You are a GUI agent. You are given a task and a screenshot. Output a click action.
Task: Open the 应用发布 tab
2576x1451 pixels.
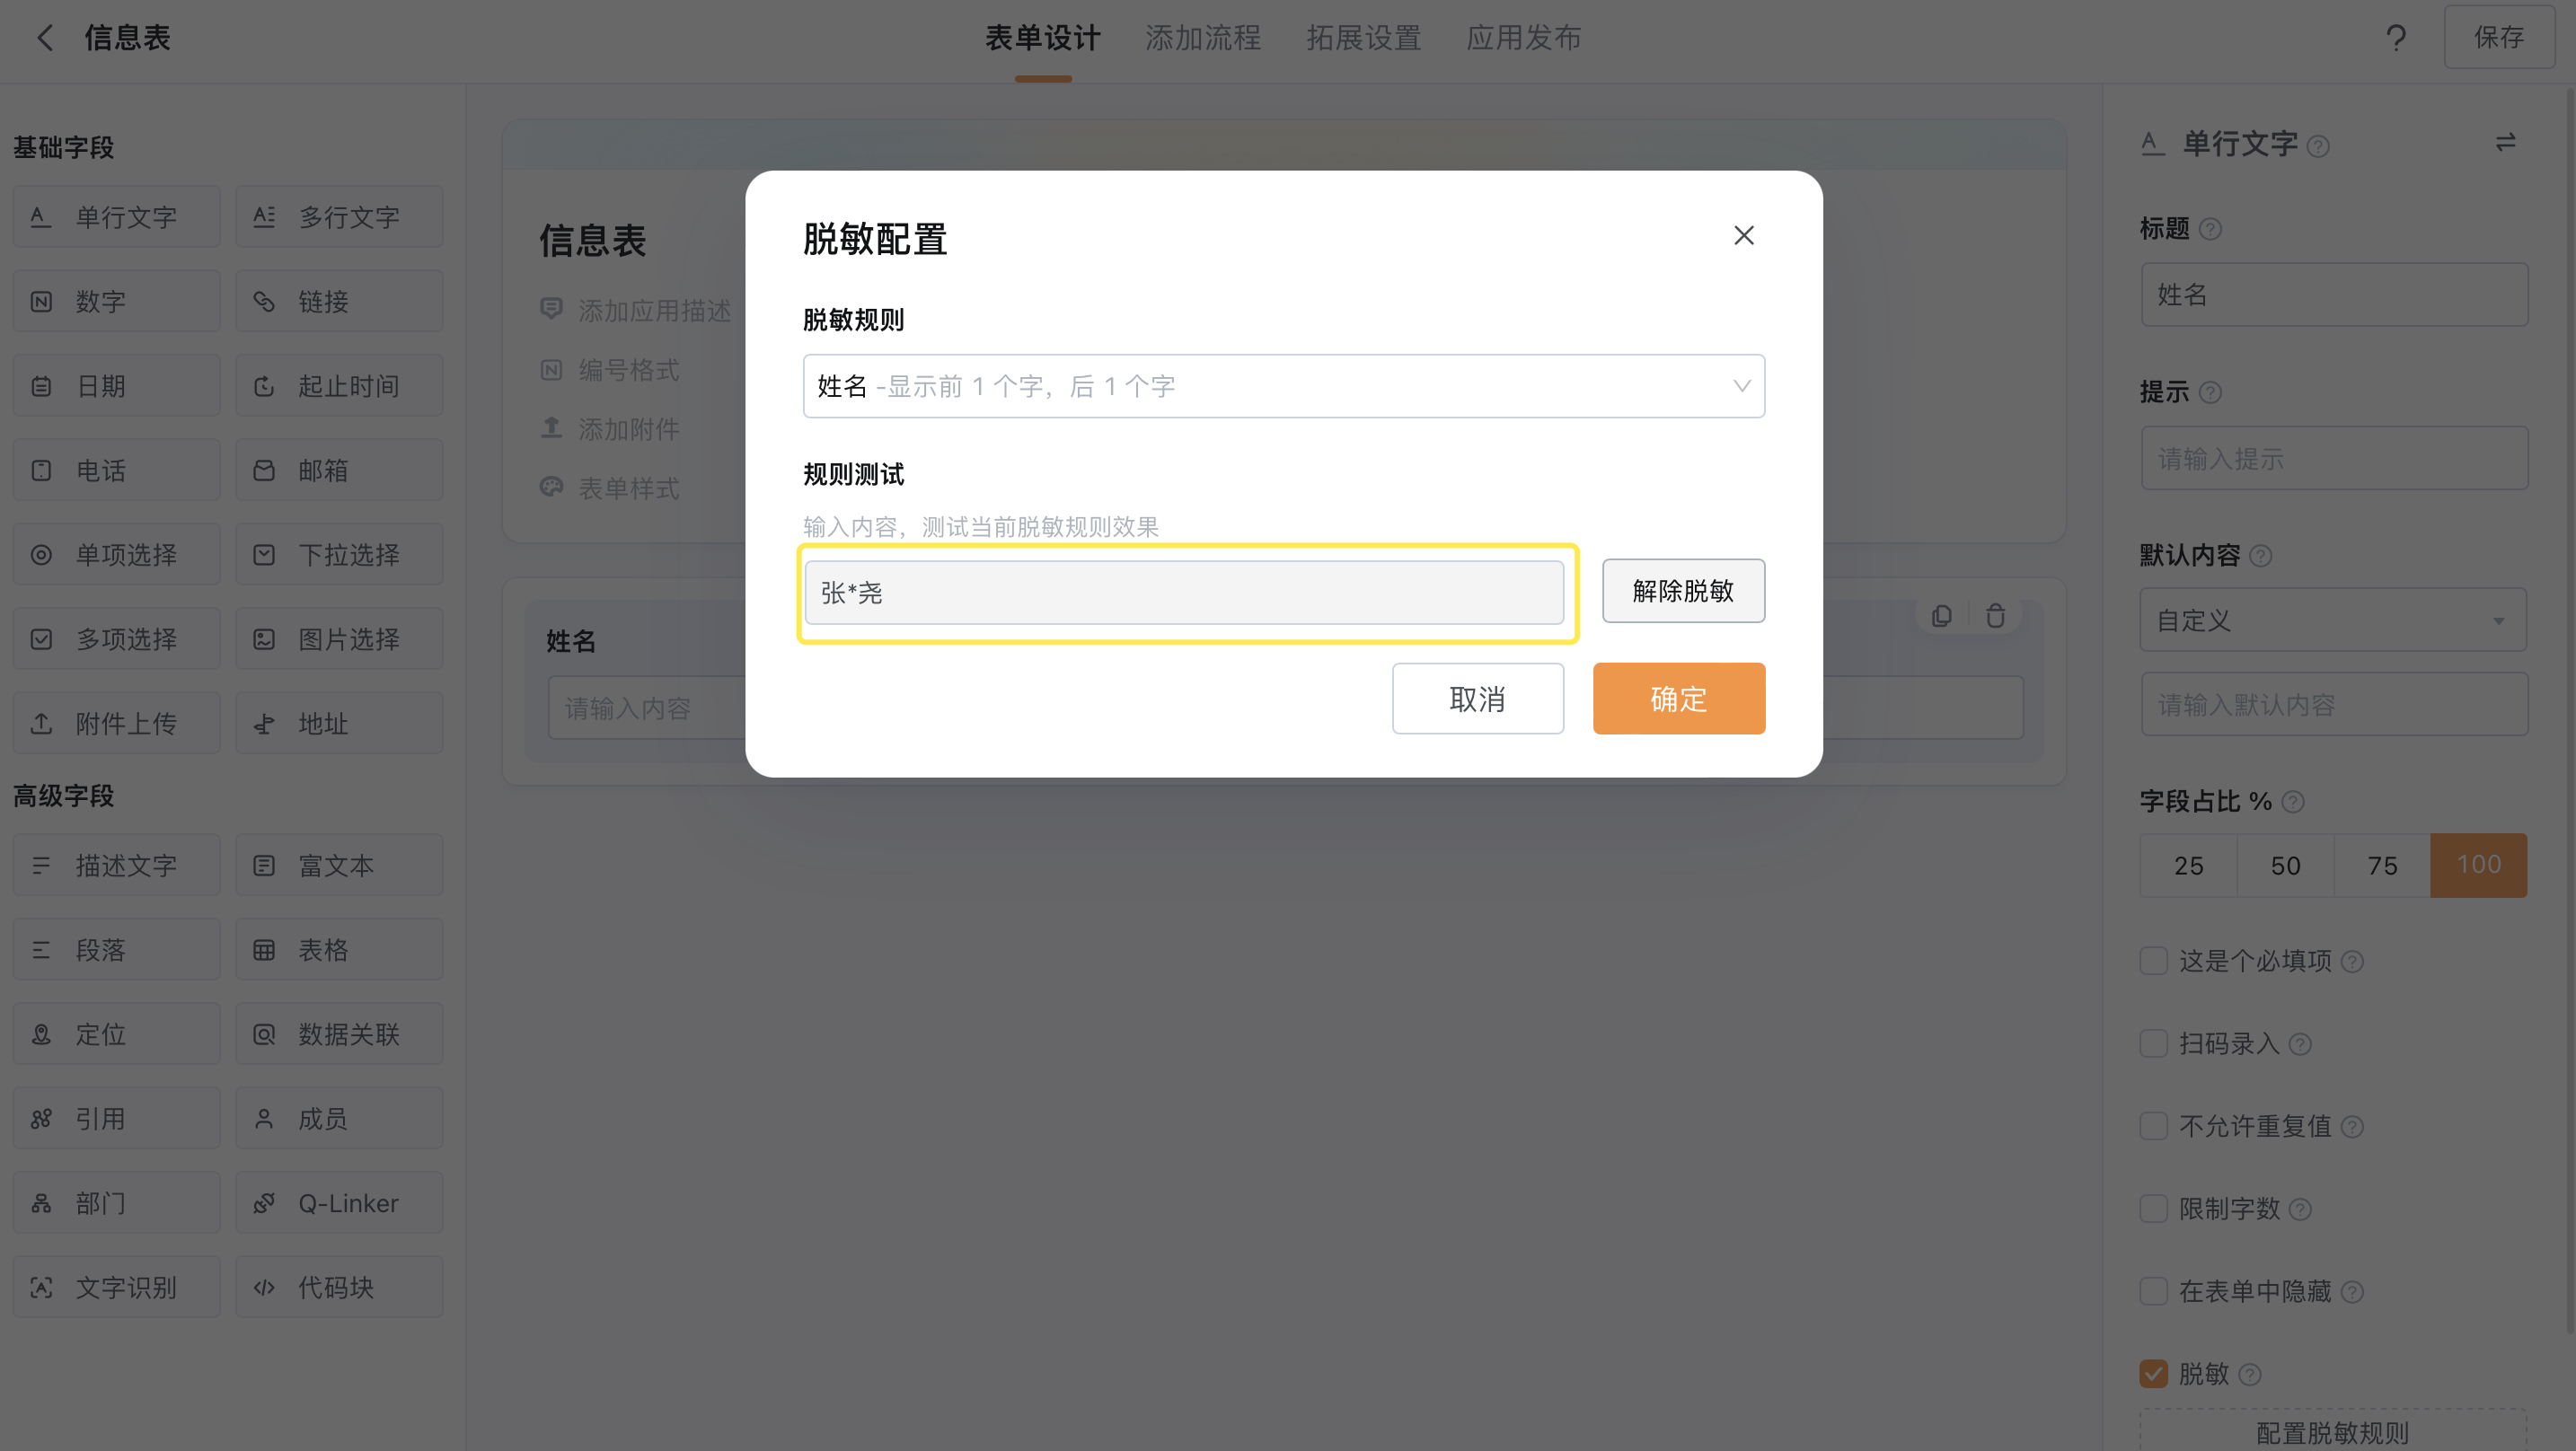(x=1524, y=38)
